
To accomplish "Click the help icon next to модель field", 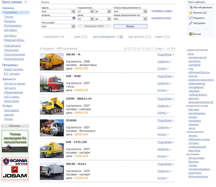I will 74,18.
